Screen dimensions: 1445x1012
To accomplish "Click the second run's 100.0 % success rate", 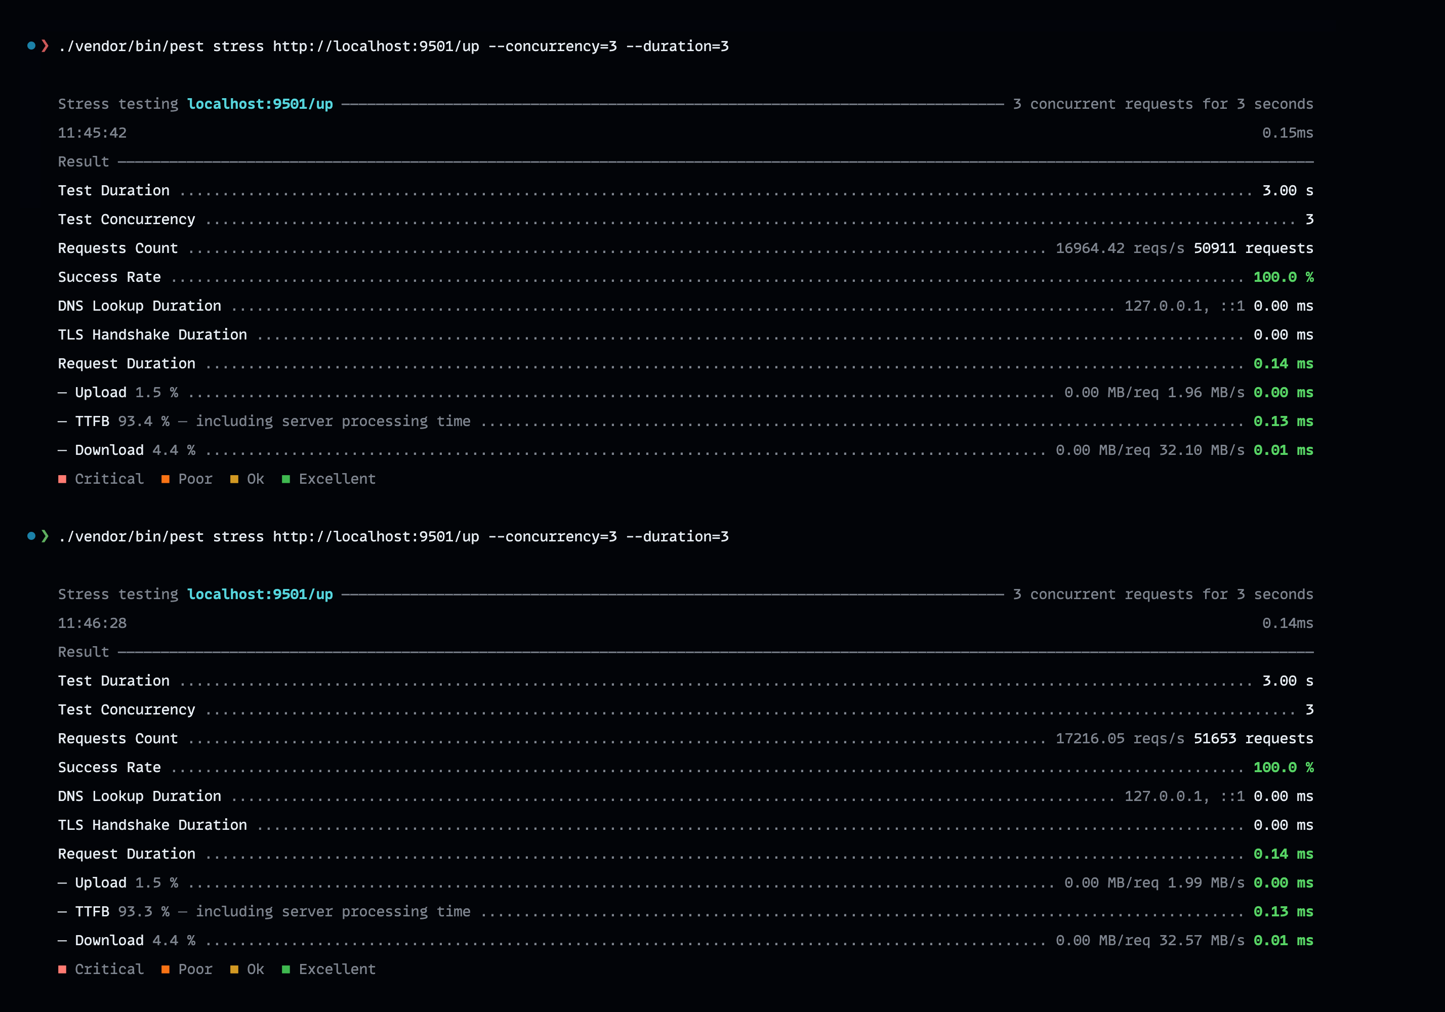I will tap(1283, 768).
